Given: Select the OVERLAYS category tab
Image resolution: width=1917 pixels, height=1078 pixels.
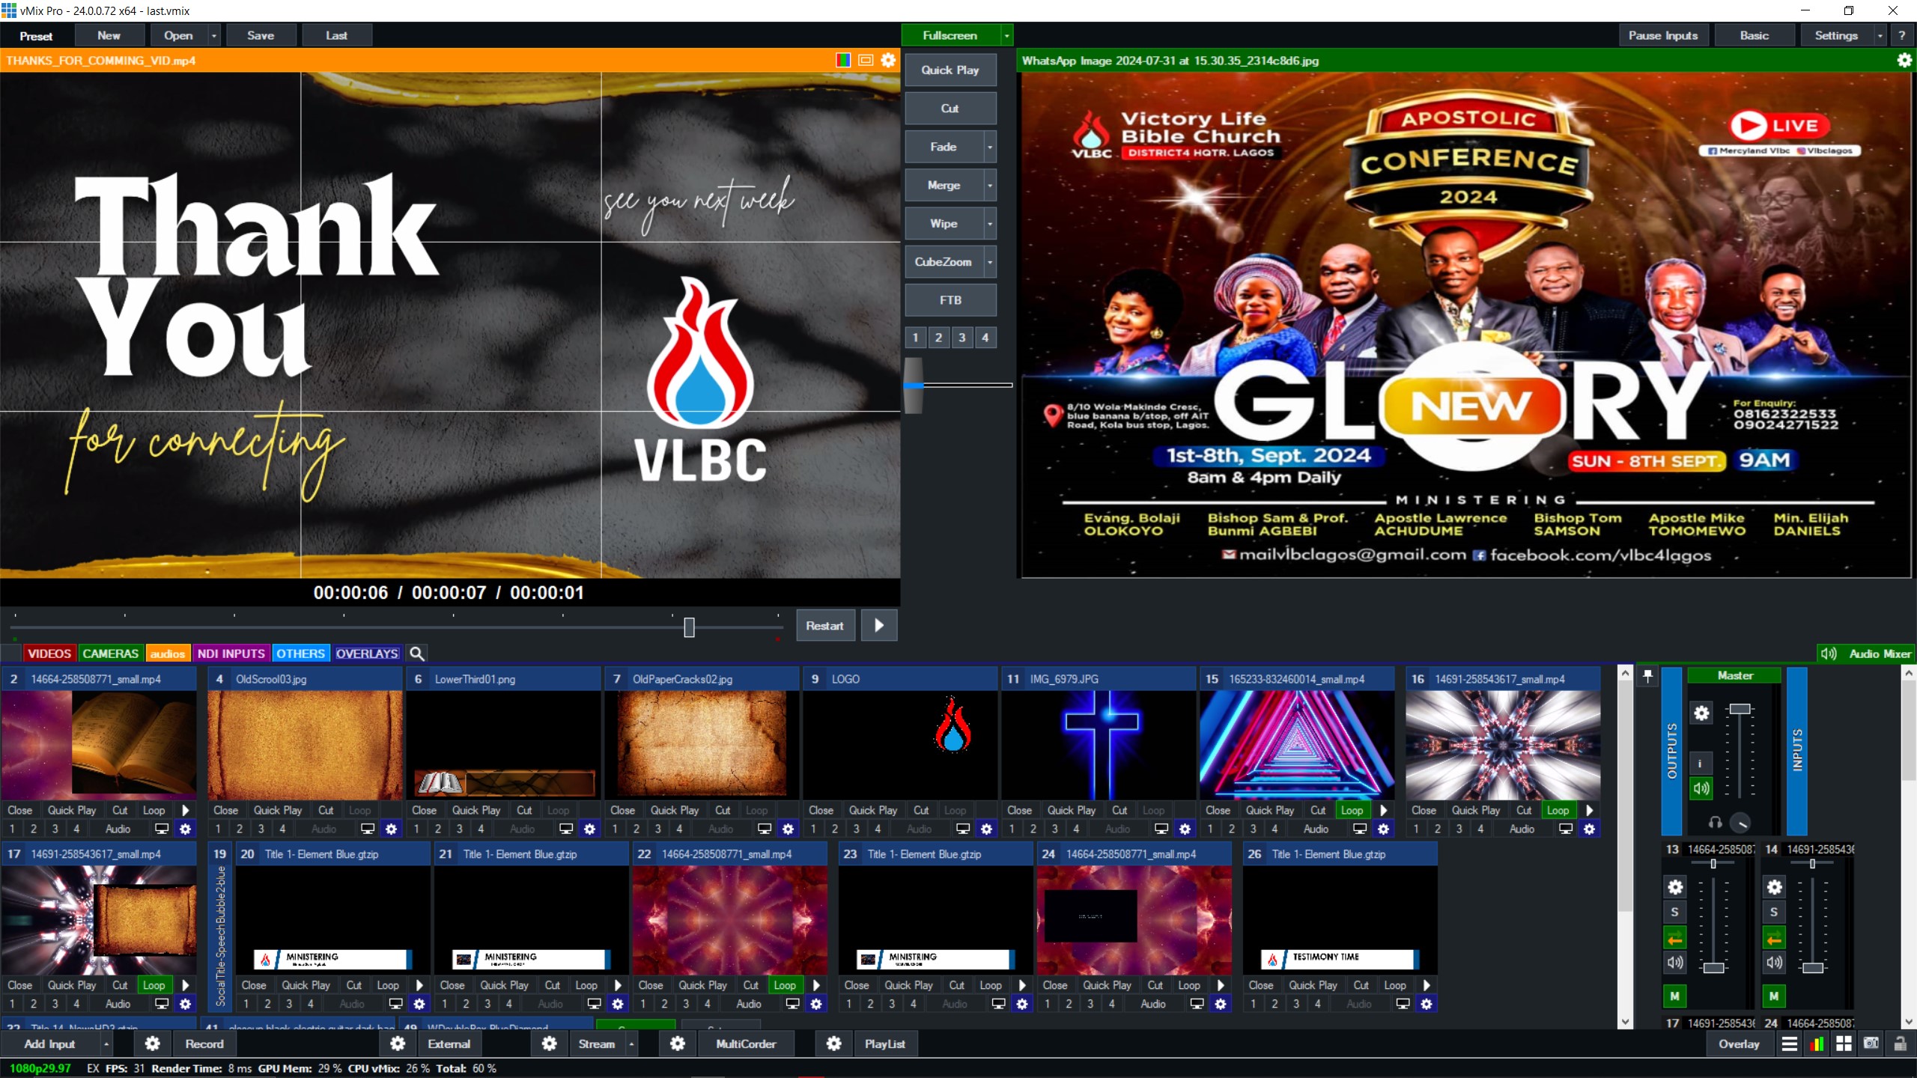Looking at the screenshot, I should tap(367, 654).
